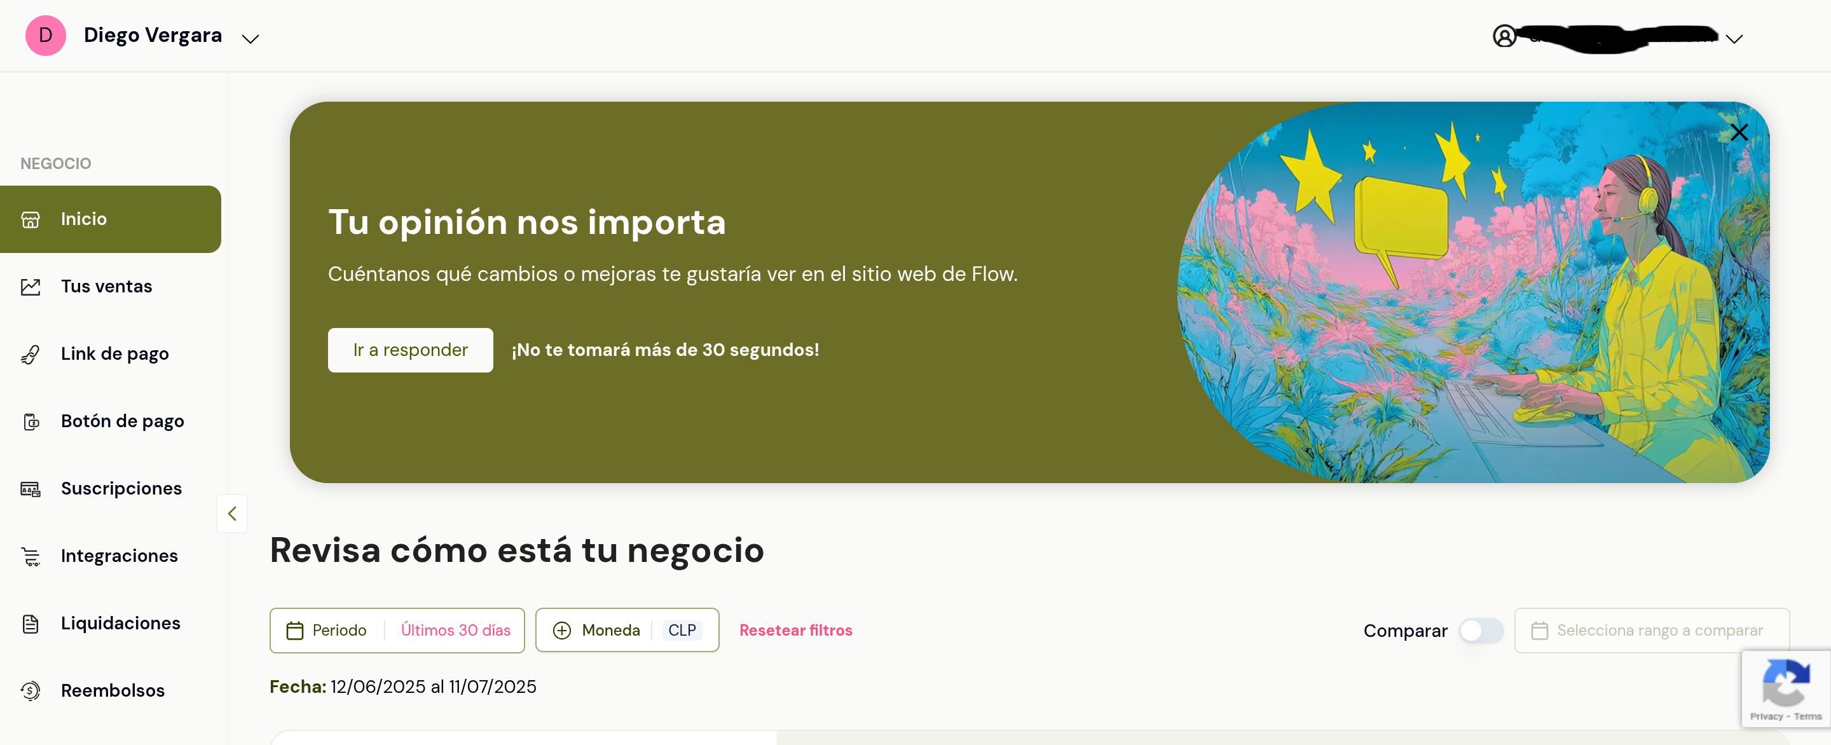Click the document icon beside Liquidaciones

(x=31, y=624)
